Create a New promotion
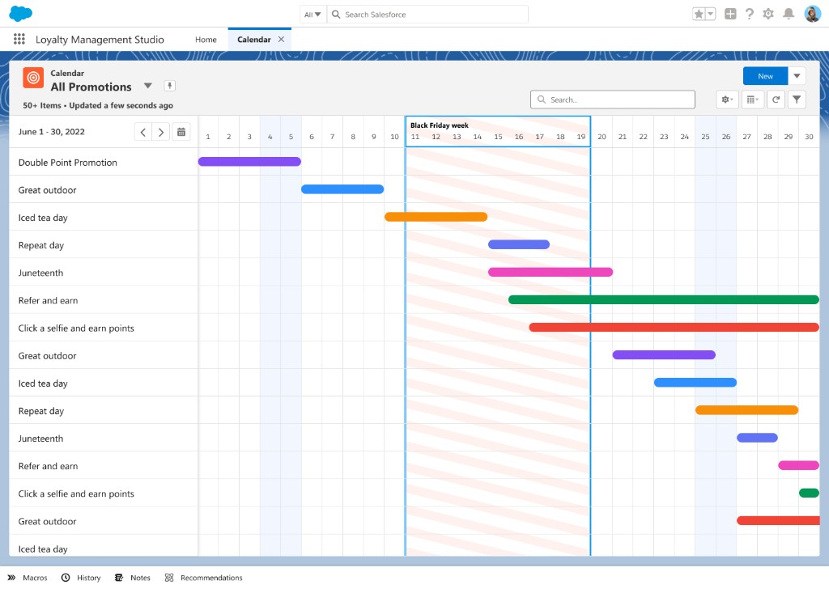The image size is (829, 589). tap(765, 76)
